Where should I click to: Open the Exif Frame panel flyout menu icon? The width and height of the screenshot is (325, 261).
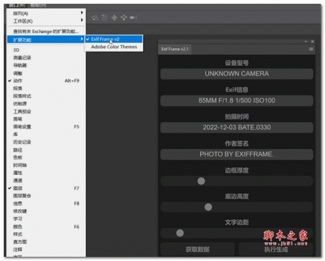pyautogui.click(x=311, y=49)
